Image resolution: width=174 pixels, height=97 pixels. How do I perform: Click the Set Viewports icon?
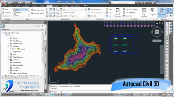89,9
